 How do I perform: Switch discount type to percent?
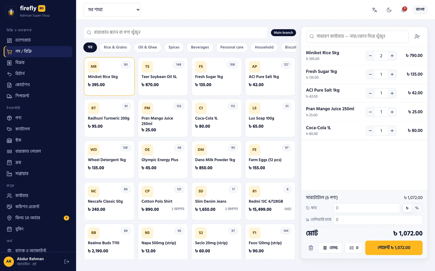pyautogui.click(x=417, y=208)
